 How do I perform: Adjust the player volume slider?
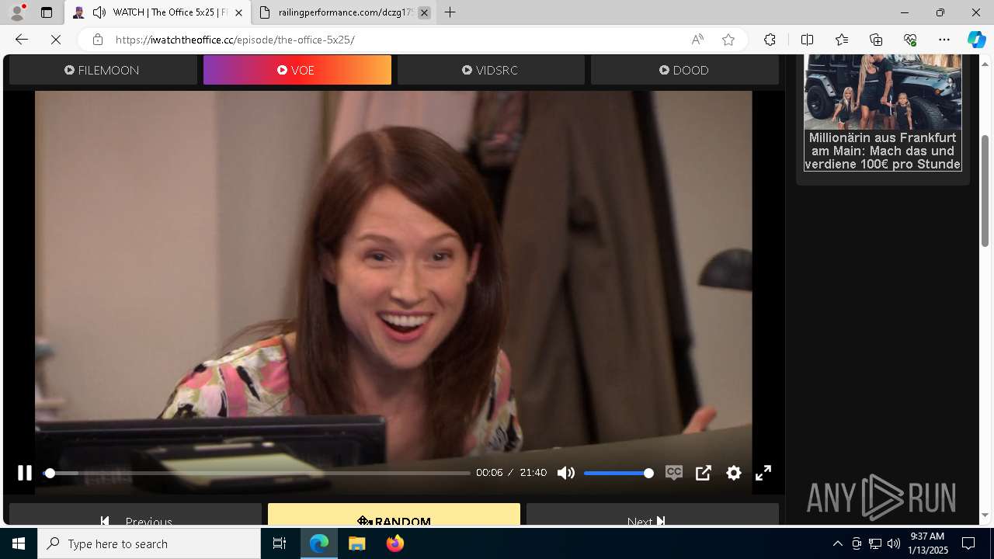click(618, 473)
